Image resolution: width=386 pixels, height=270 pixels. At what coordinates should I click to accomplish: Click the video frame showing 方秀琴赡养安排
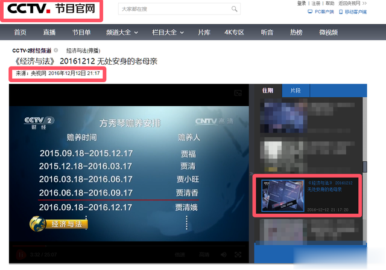coord(129,174)
